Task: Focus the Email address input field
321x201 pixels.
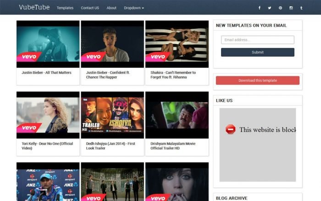Action: pyautogui.click(x=258, y=40)
